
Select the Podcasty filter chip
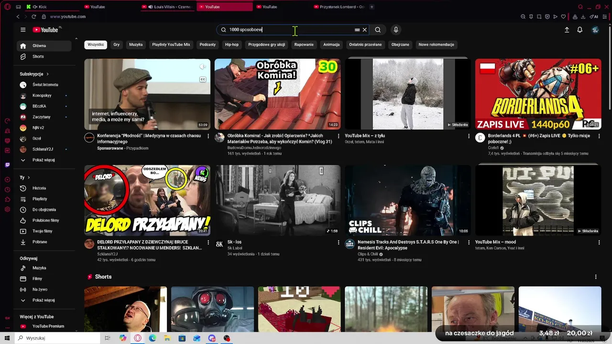coord(208,44)
